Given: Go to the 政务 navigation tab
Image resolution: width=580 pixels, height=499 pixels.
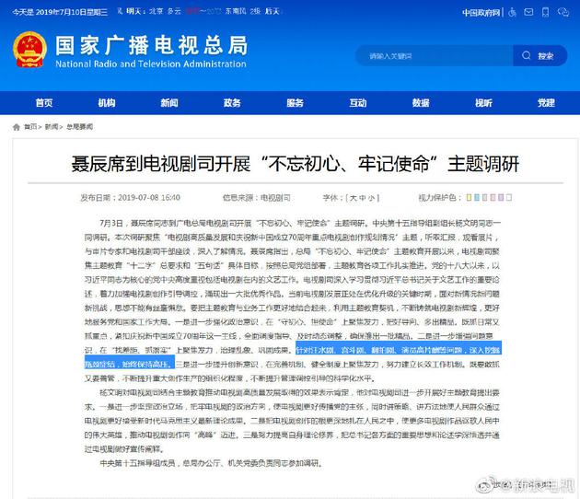Looking at the screenshot, I should 232,103.
